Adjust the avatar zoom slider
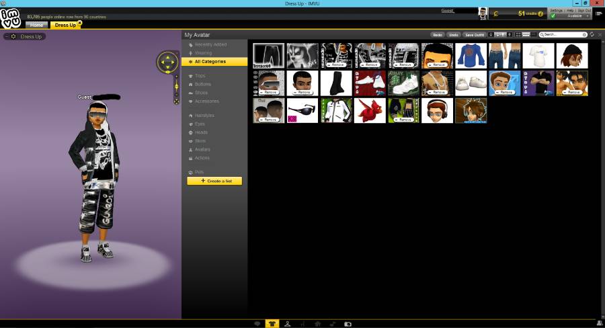Screen dimensions: 605x328 (176, 87)
